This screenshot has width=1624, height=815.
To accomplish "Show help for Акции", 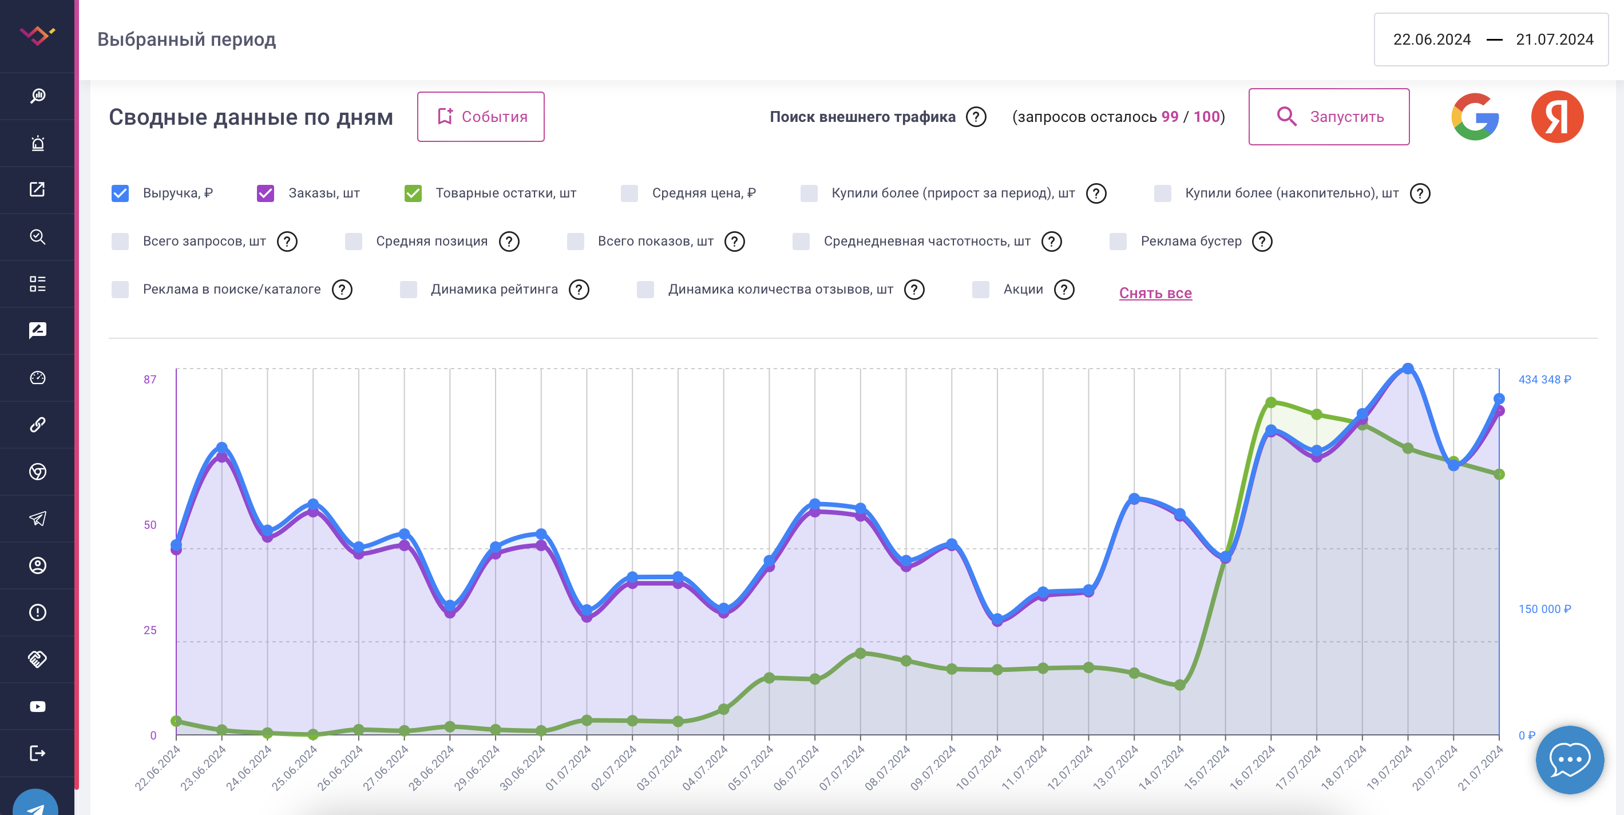I will (1064, 290).
